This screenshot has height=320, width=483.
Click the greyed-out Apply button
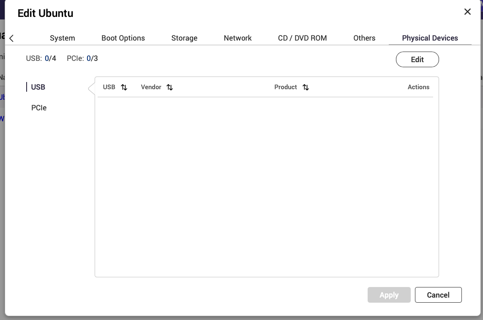pos(389,295)
